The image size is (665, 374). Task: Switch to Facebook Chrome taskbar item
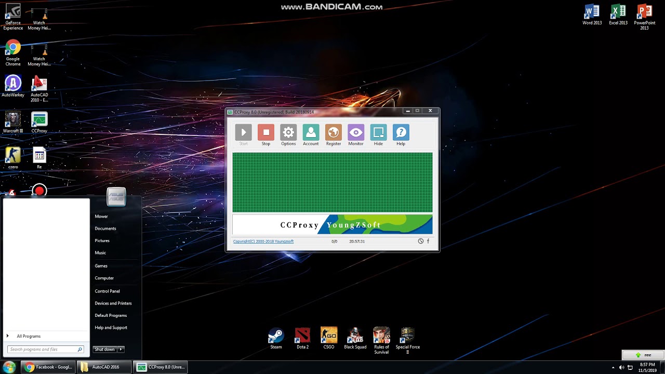pyautogui.click(x=49, y=367)
